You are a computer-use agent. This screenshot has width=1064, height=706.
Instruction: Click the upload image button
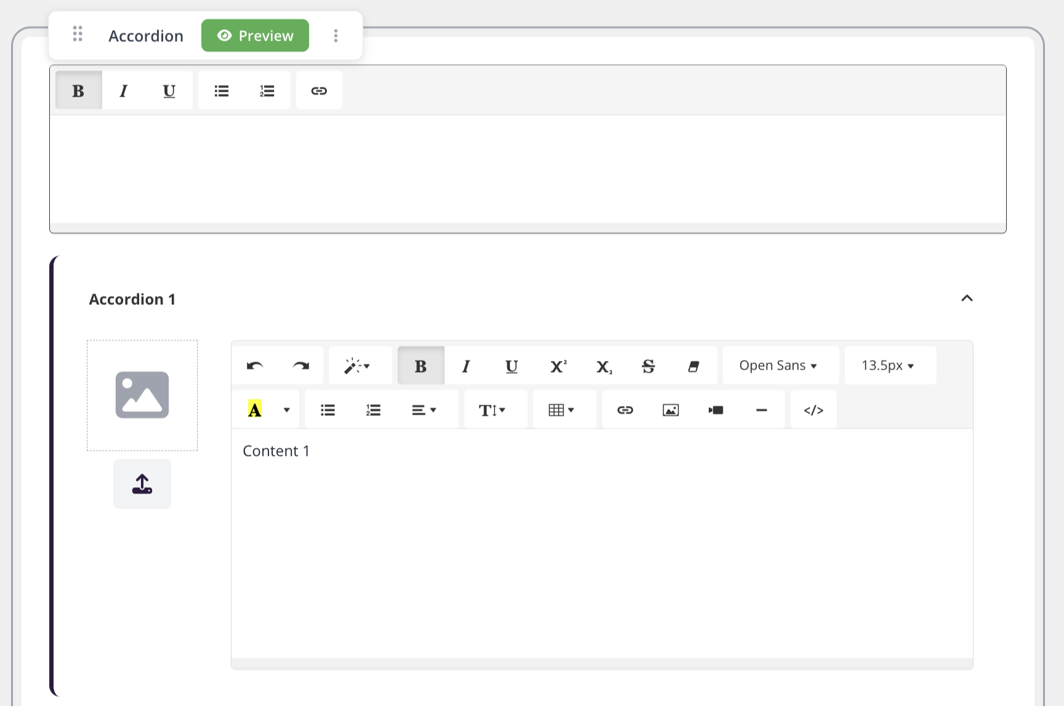click(x=142, y=484)
